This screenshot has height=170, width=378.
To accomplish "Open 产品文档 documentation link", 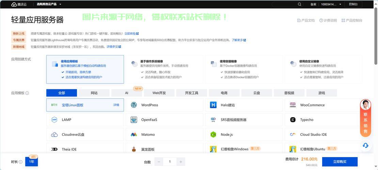I will click(x=306, y=20).
